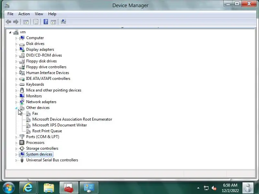Select the System devices label

pos(39,154)
